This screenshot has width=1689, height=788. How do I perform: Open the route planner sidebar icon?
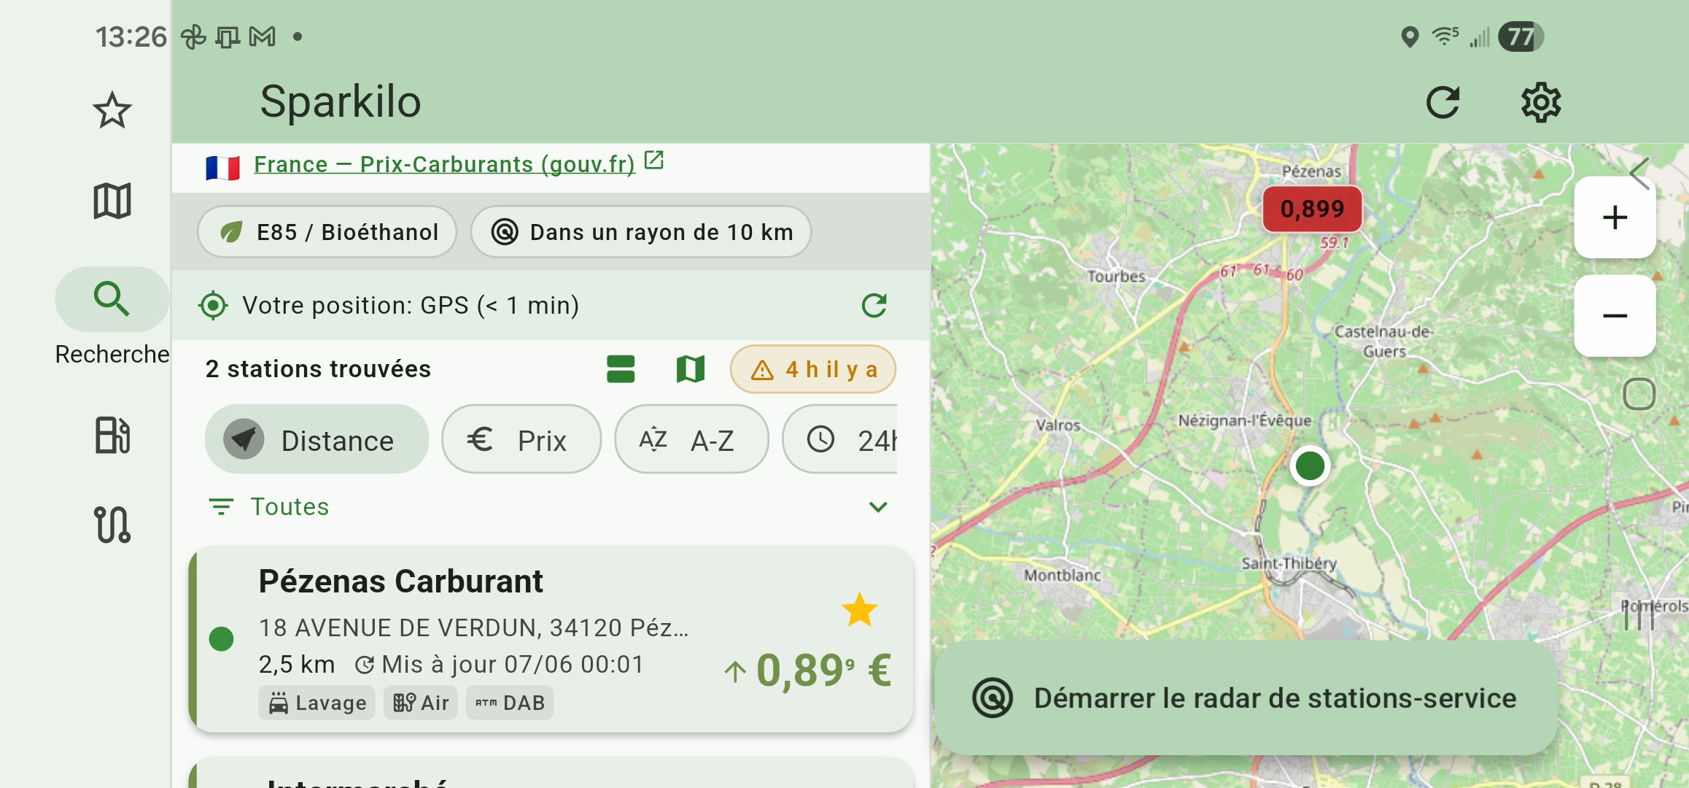[x=112, y=525]
